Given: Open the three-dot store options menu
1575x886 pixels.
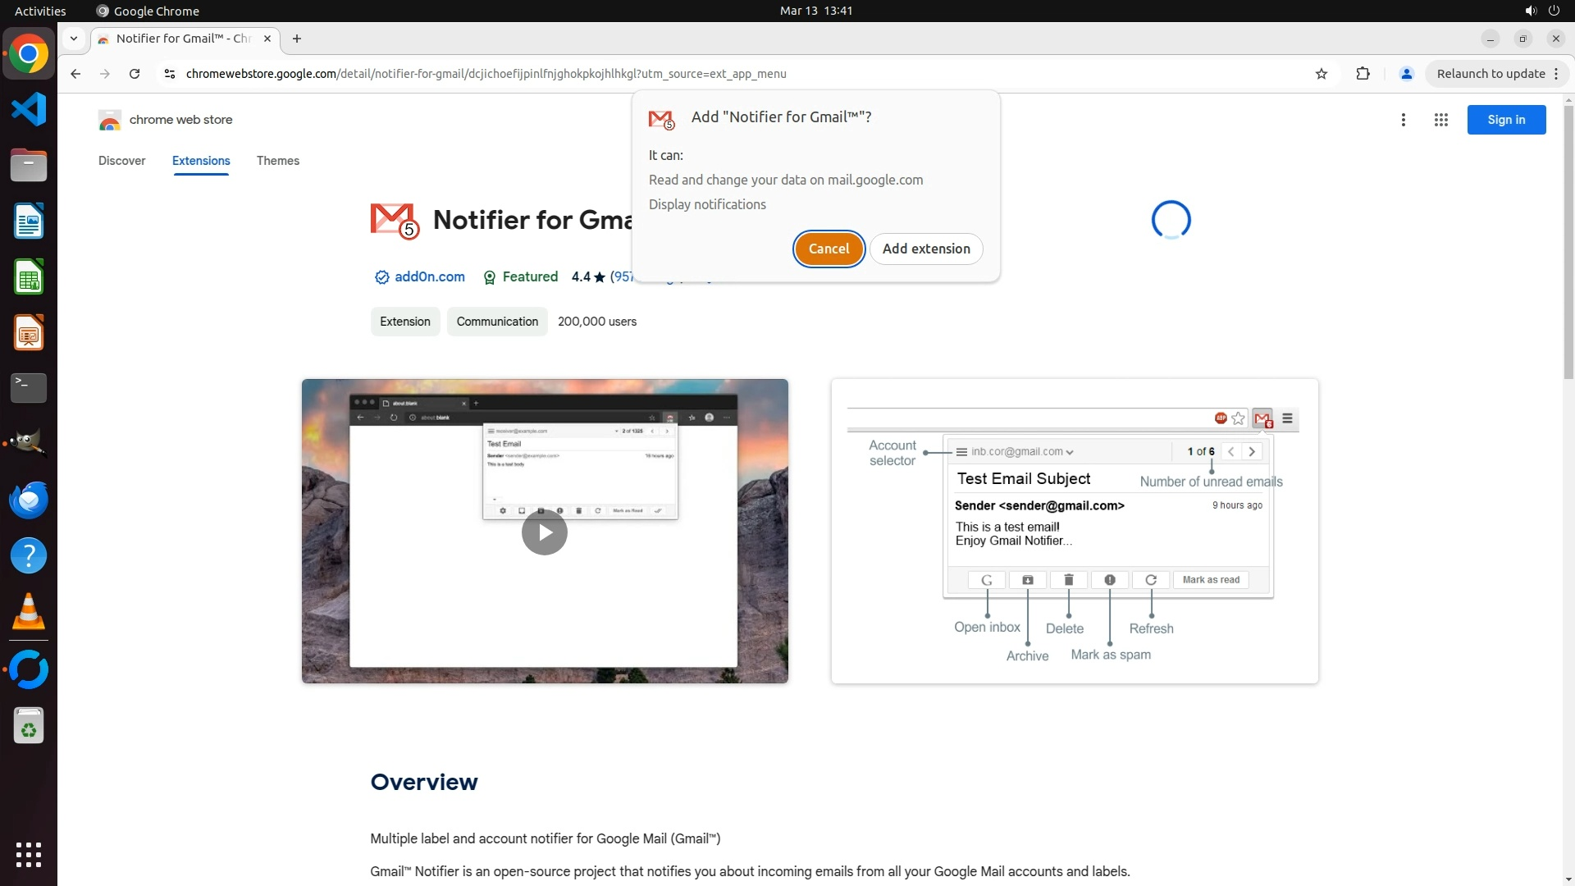Looking at the screenshot, I should coord(1404,120).
